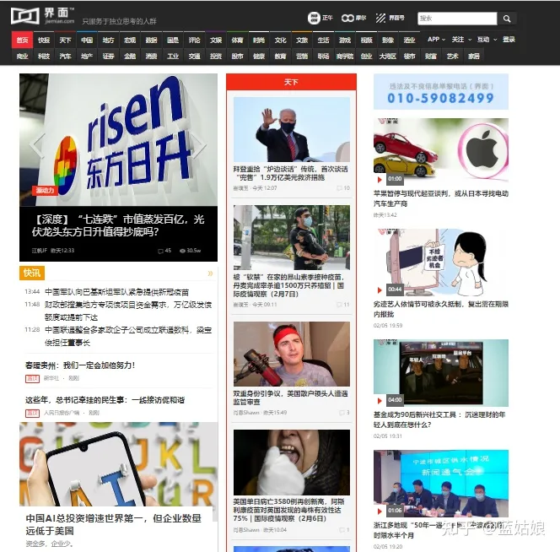Image resolution: width=560 pixels, height=552 pixels.
Task: Play the 浙江 water supply video
Action: click(x=380, y=511)
